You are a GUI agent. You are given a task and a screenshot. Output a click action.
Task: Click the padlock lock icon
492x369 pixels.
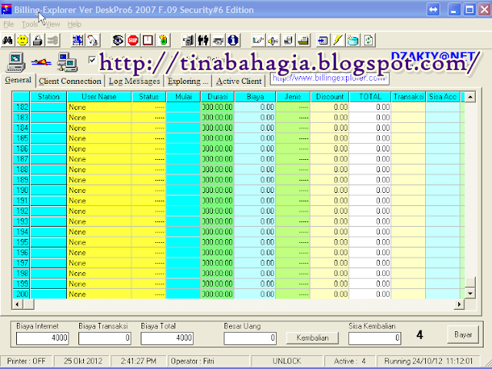pos(38,40)
